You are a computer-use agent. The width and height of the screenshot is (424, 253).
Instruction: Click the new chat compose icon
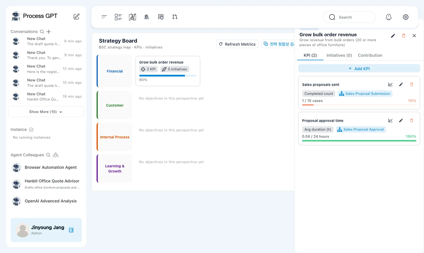(x=76, y=16)
